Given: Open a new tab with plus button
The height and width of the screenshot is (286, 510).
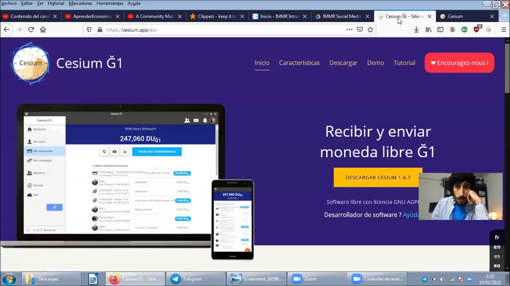Looking at the screenshot, I should [x=504, y=16].
